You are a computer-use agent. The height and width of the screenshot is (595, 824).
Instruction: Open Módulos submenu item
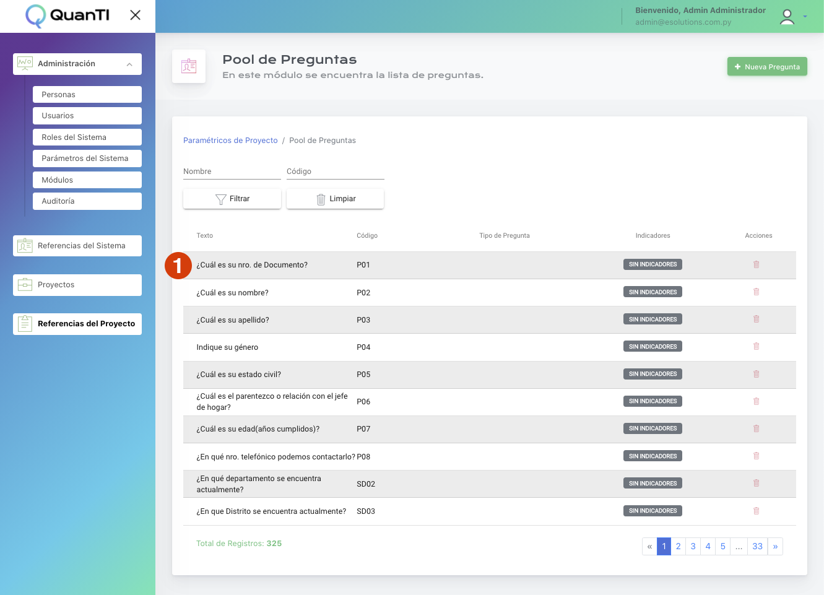[87, 180]
